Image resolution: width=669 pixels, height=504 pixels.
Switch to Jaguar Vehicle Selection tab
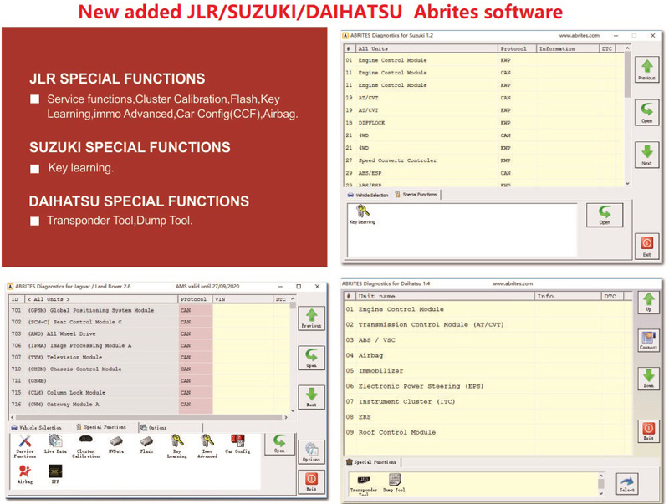(x=37, y=427)
